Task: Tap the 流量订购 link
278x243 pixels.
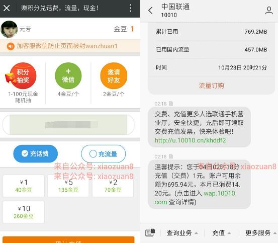Action: point(211,86)
